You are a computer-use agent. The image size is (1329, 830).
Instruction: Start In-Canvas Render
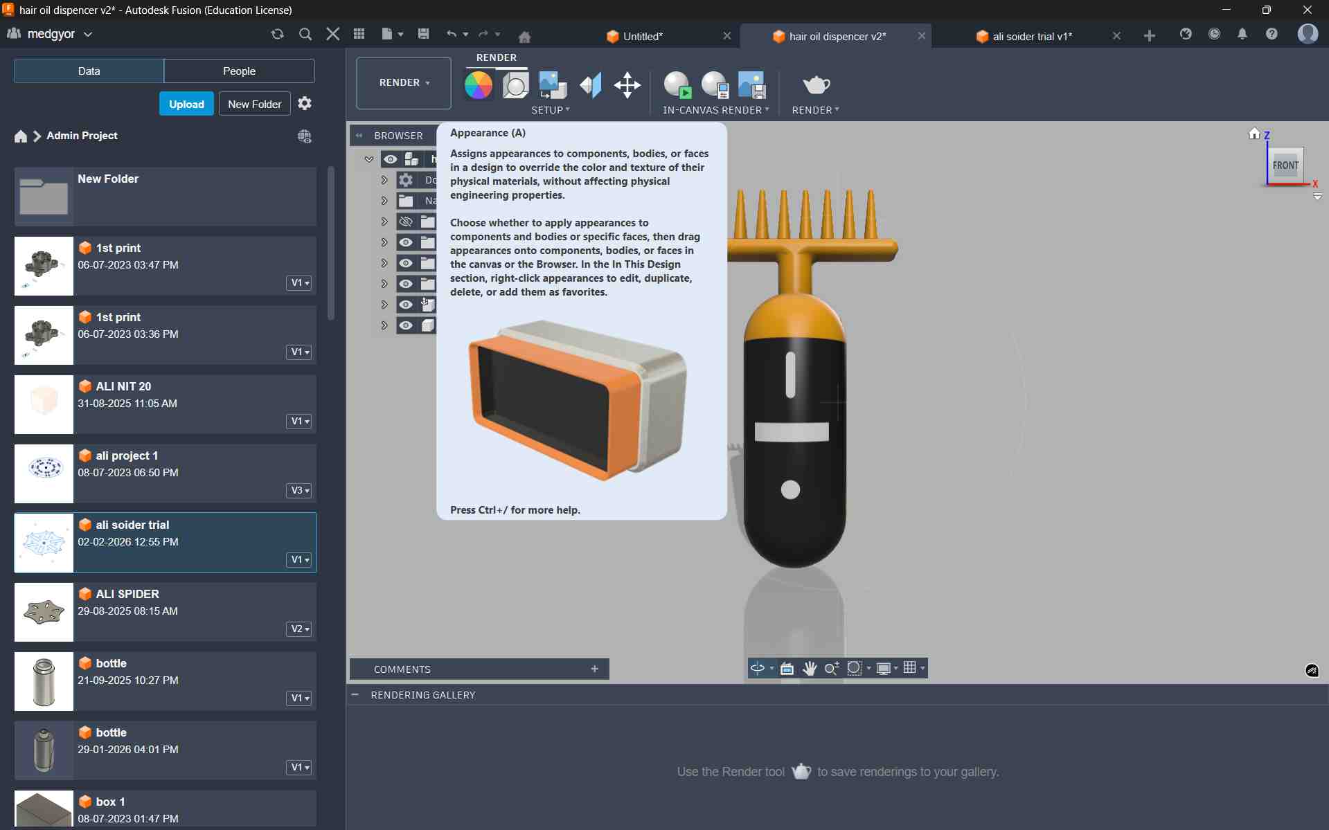(x=677, y=85)
